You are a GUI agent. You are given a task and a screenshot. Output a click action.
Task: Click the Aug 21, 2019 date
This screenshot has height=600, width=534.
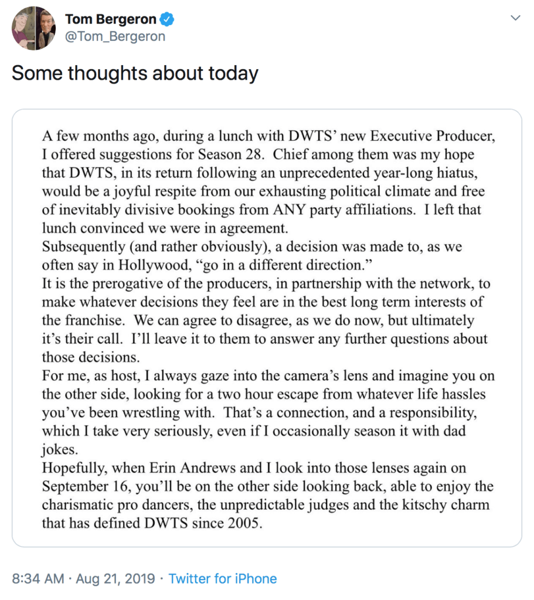click(x=114, y=579)
